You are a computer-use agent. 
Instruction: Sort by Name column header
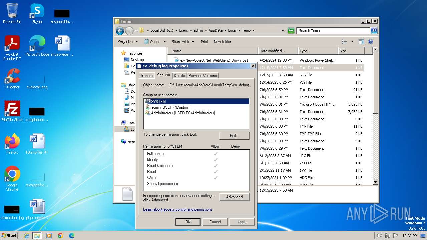(x=212, y=51)
